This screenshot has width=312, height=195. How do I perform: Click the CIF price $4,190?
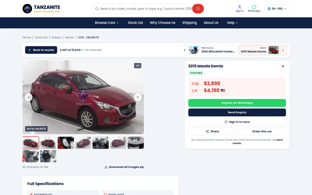[212, 90]
